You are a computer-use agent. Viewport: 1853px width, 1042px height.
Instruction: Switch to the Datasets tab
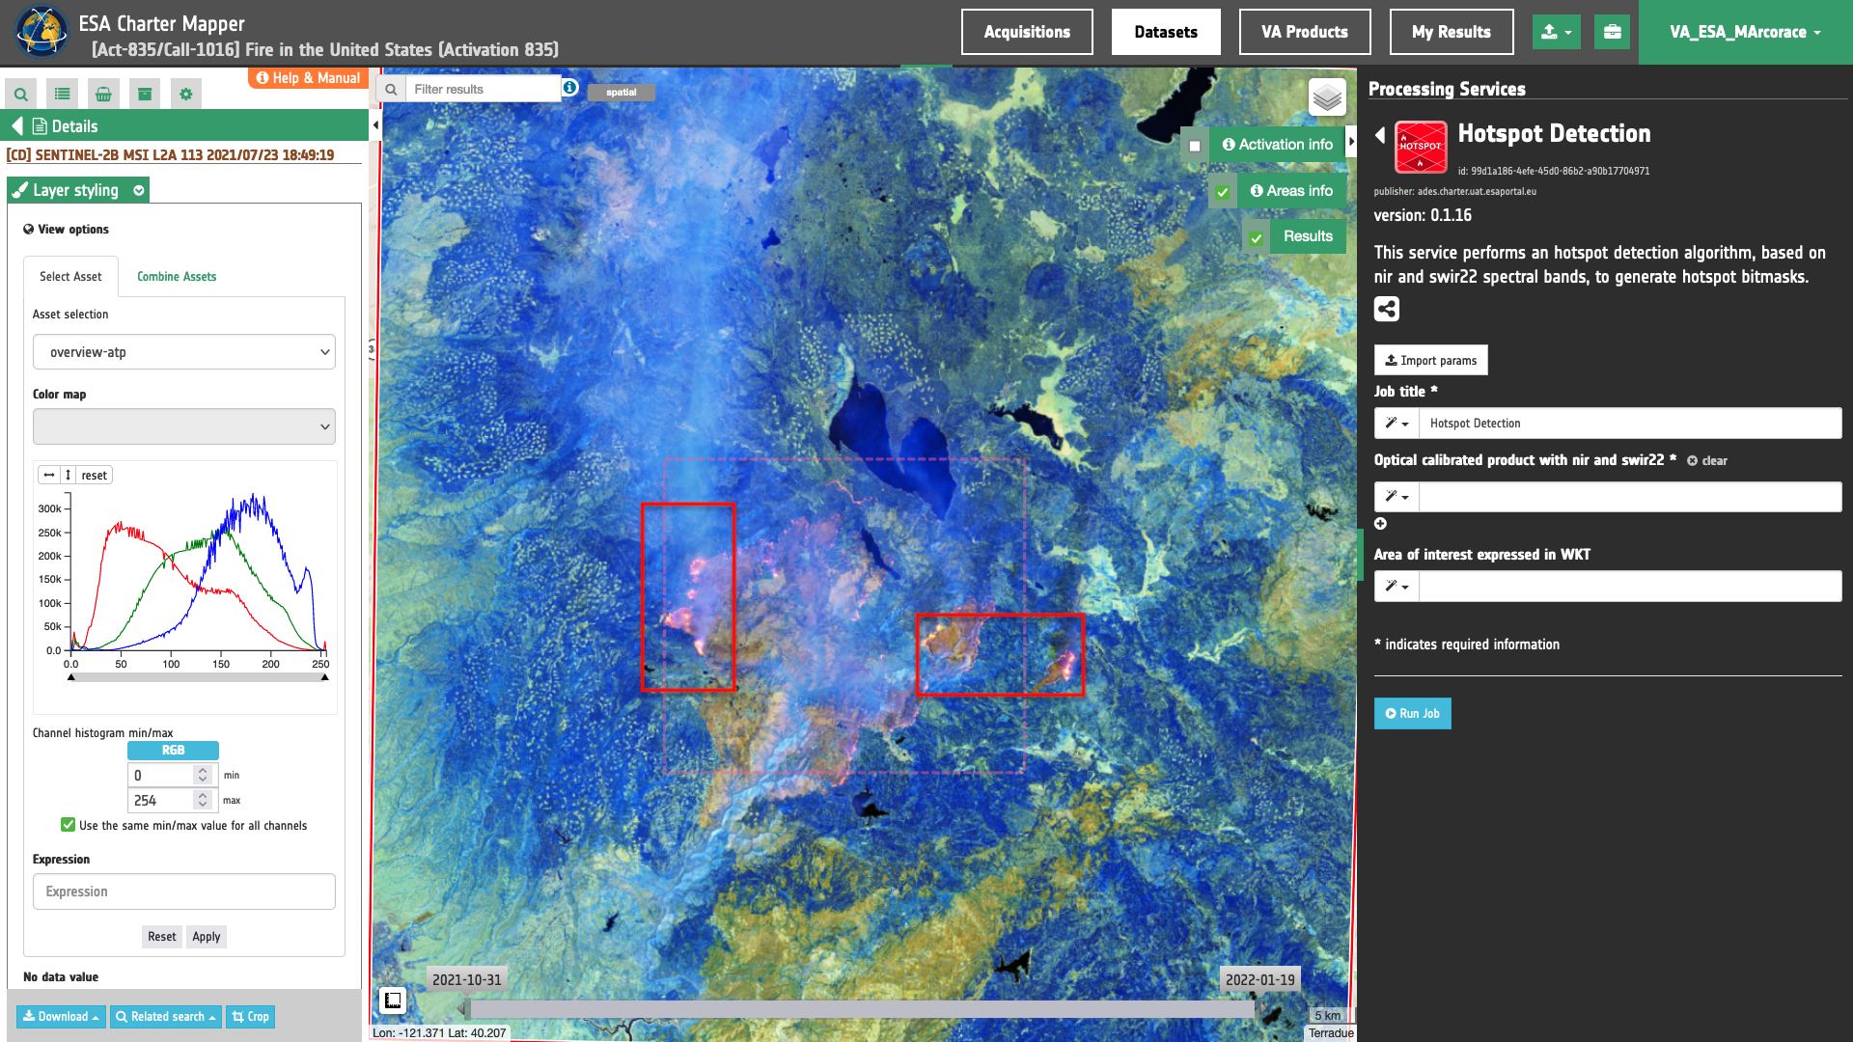(x=1166, y=32)
